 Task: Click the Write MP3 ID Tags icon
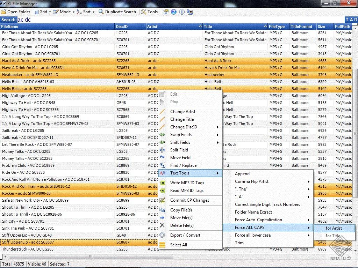[x=163, y=183]
